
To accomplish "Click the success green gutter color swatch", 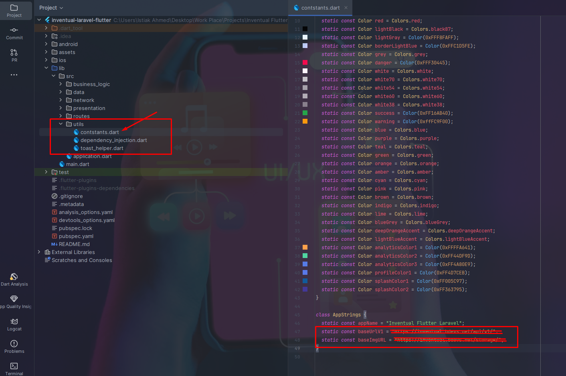I will point(305,113).
